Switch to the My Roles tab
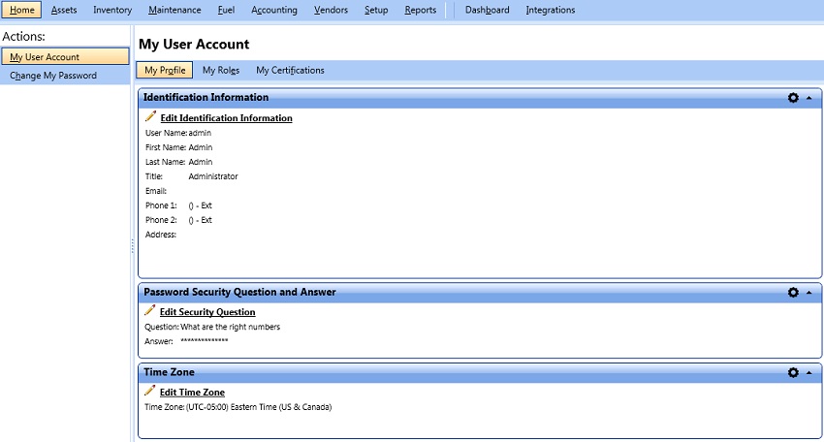The width and height of the screenshot is (824, 442). 221,71
